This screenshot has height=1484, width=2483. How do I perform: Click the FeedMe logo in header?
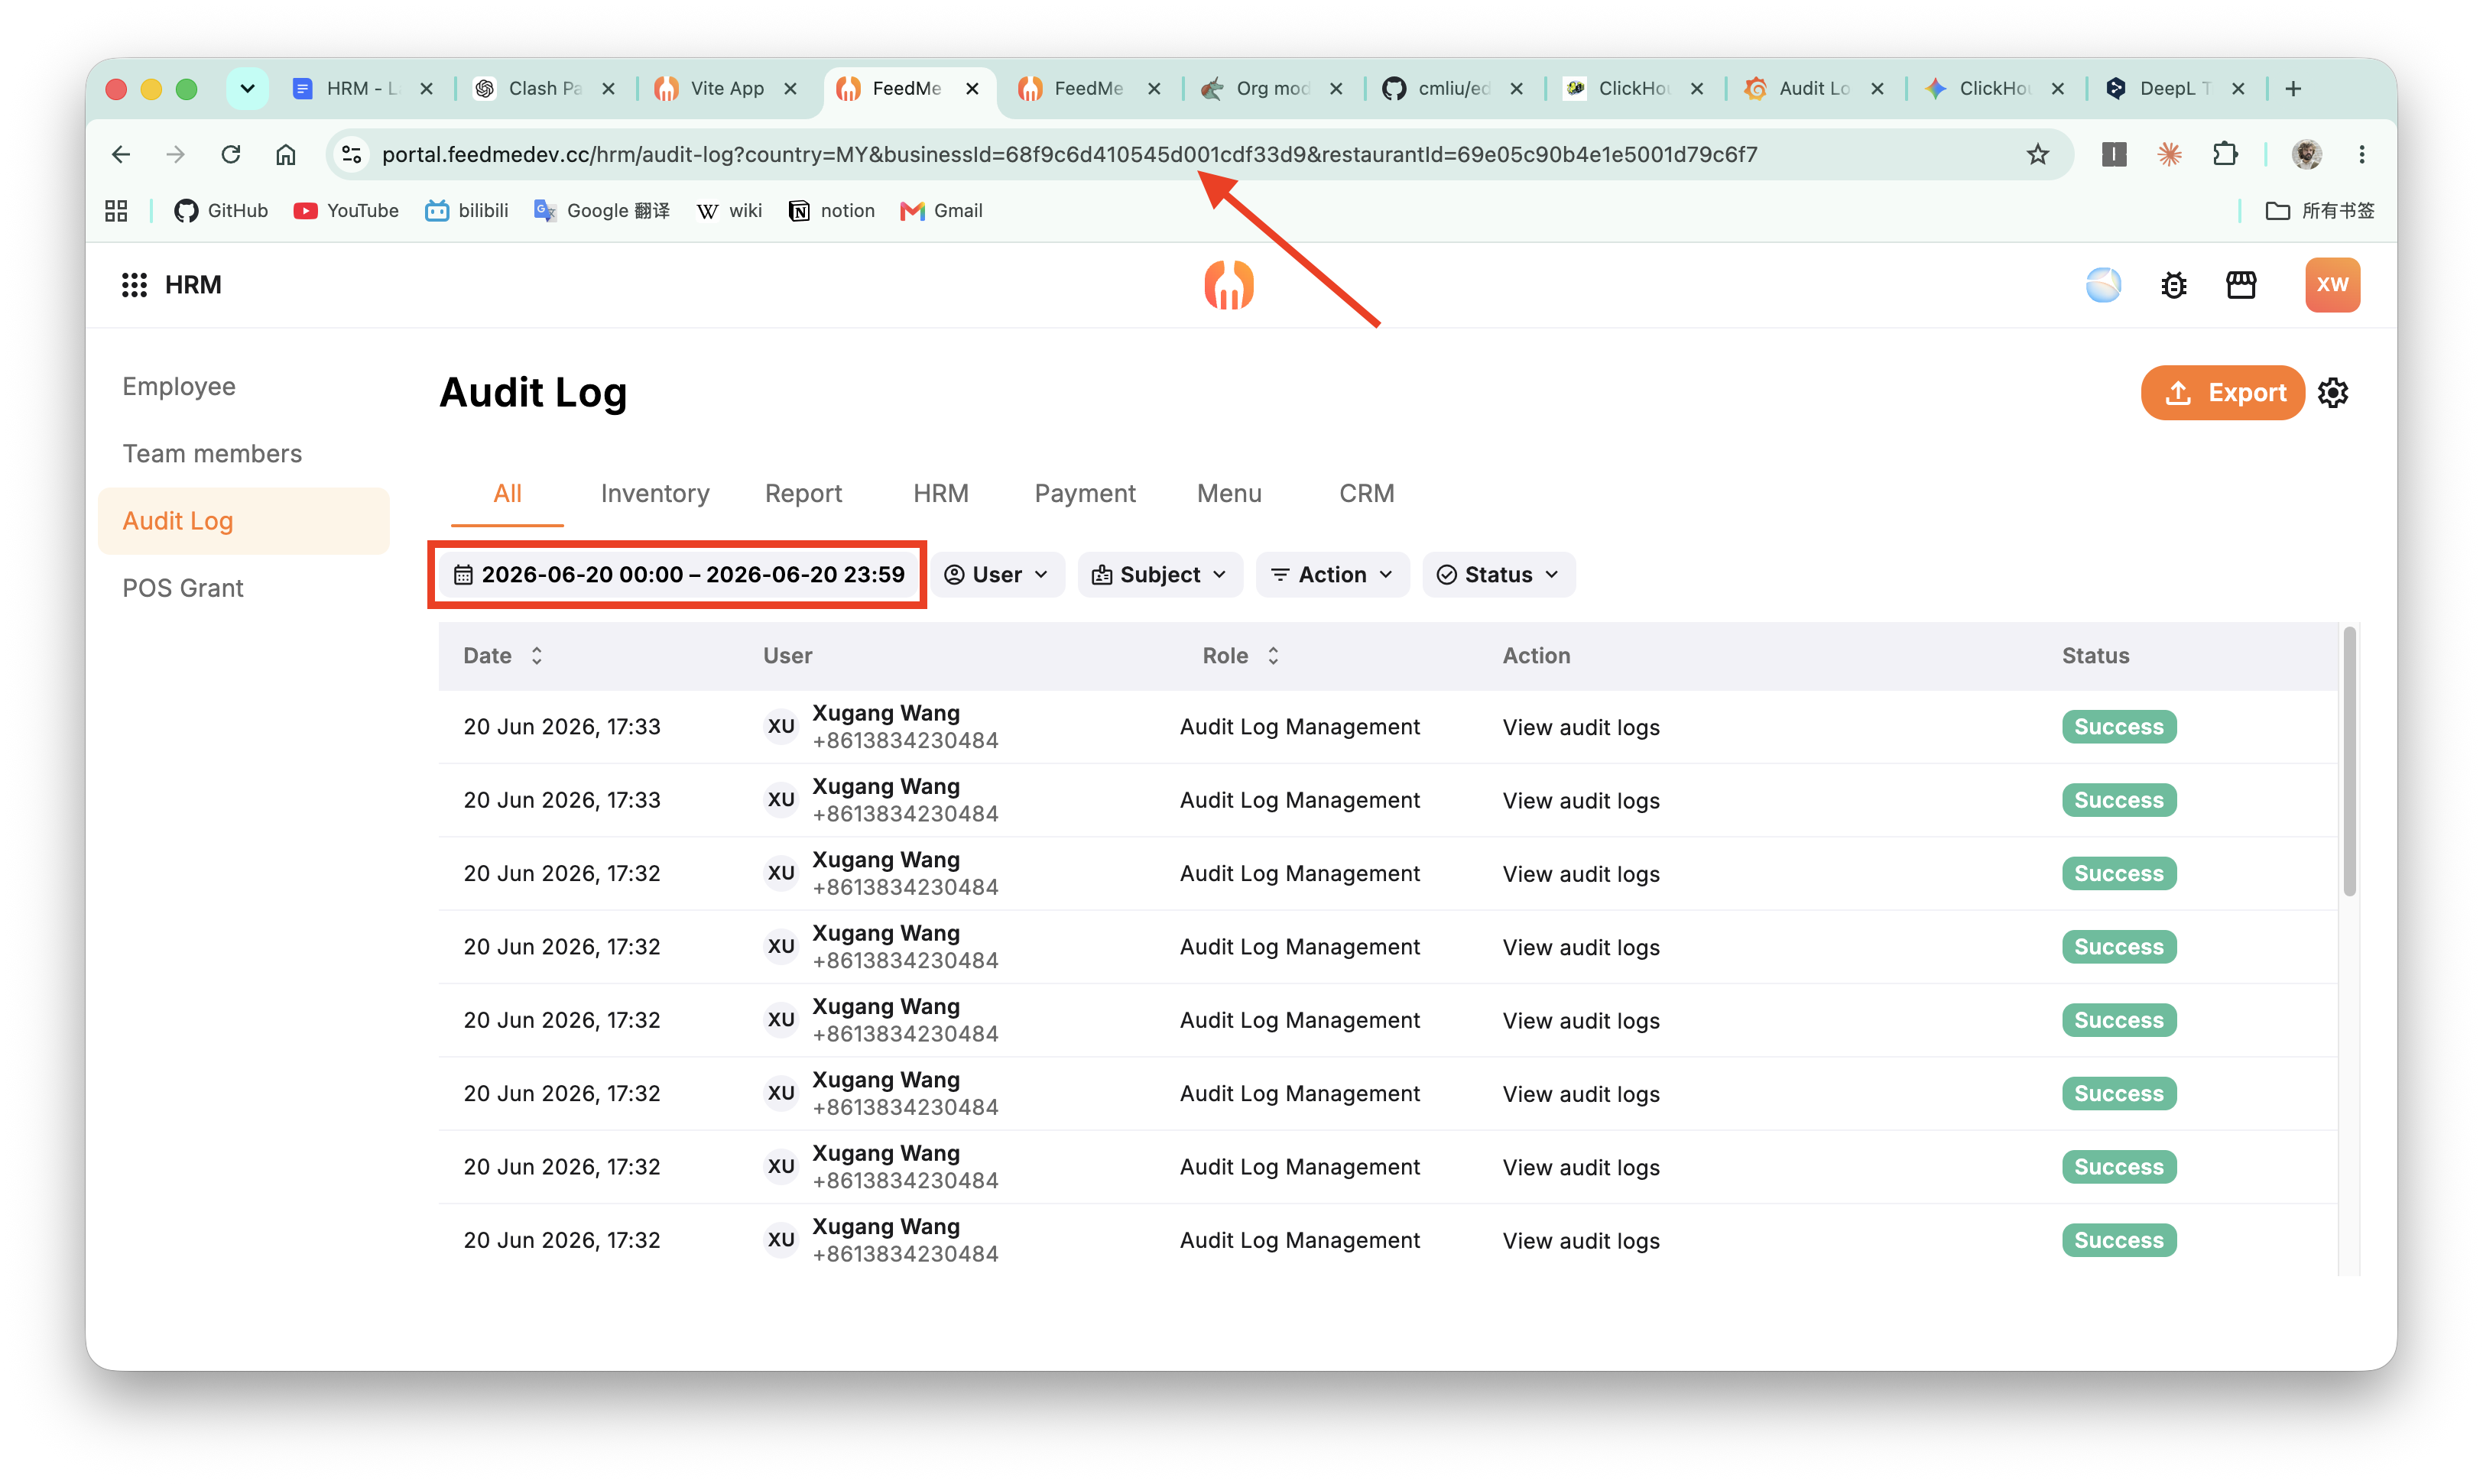[x=1229, y=285]
